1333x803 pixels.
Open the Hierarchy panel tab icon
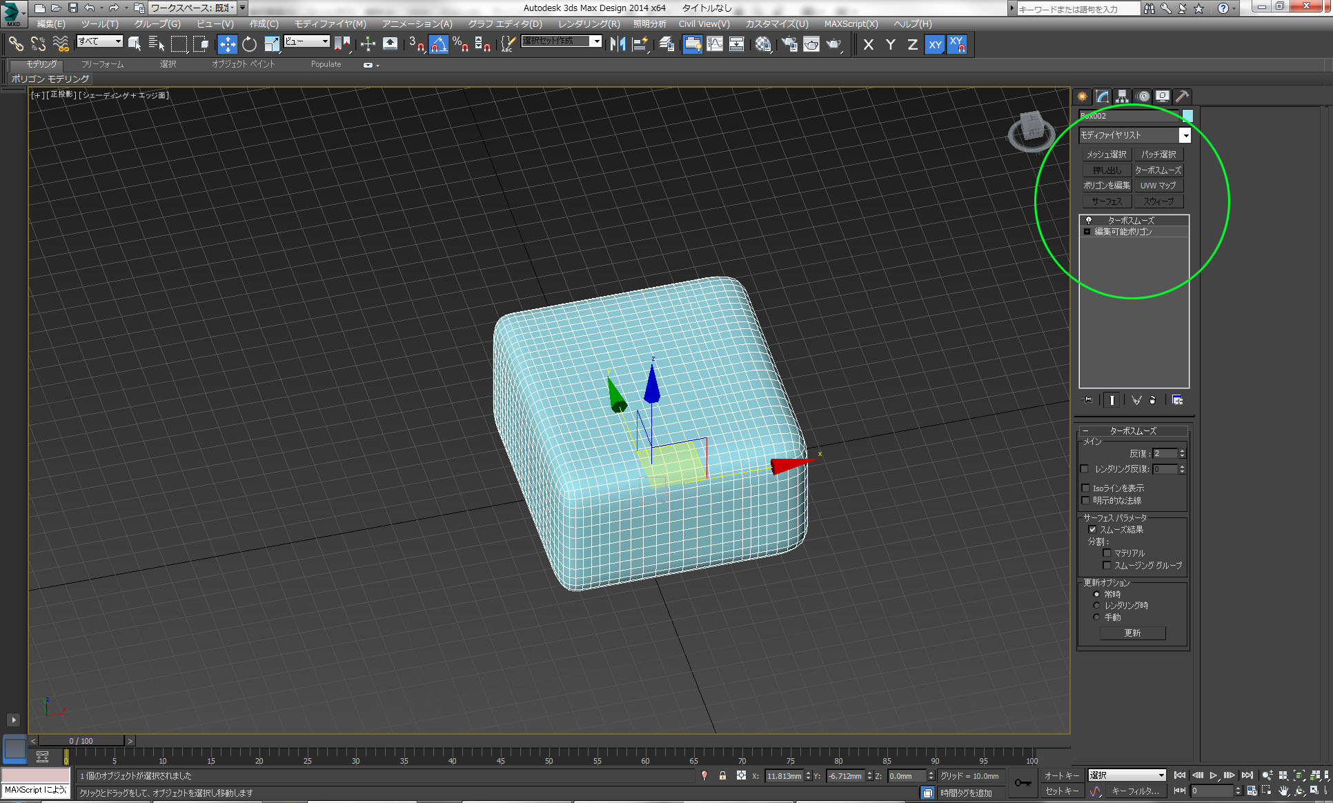(1122, 97)
